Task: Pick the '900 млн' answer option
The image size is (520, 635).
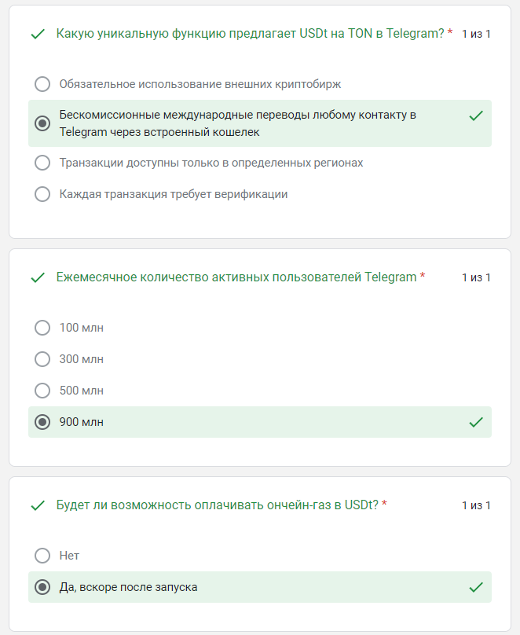Action: pos(42,422)
